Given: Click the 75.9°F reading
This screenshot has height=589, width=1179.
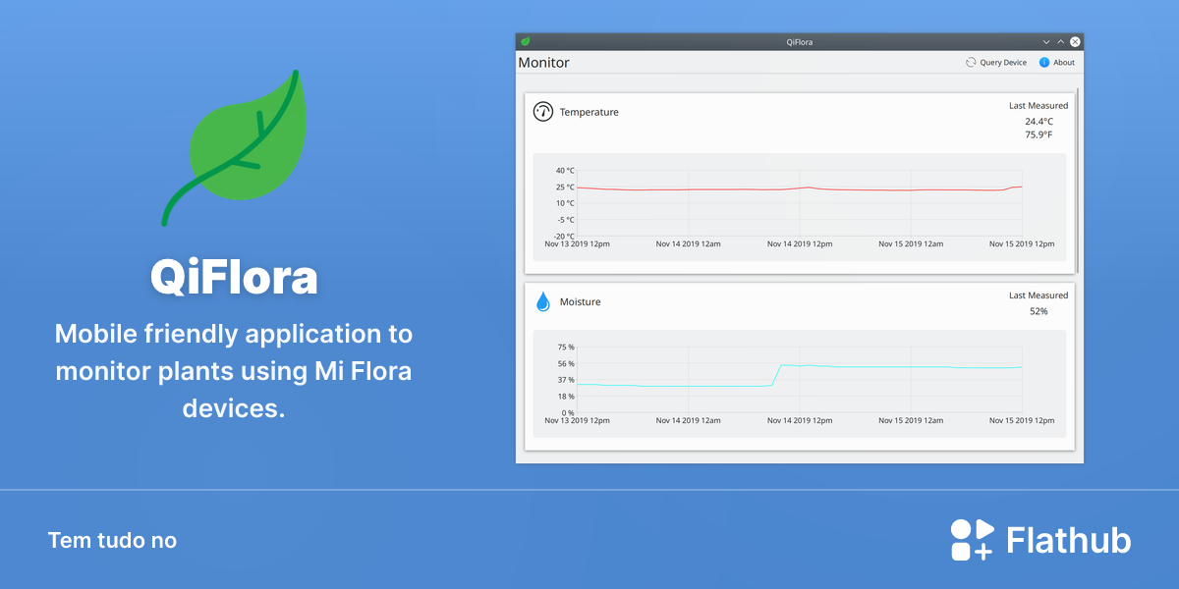Looking at the screenshot, I should (1039, 134).
